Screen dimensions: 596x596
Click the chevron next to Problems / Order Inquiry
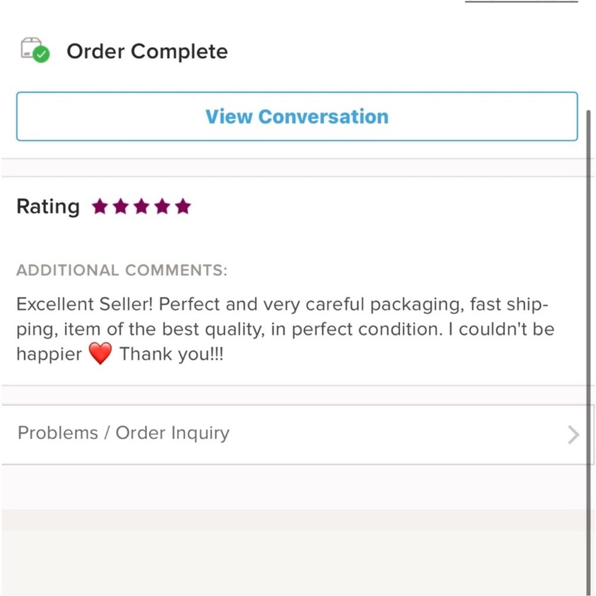[x=572, y=434]
